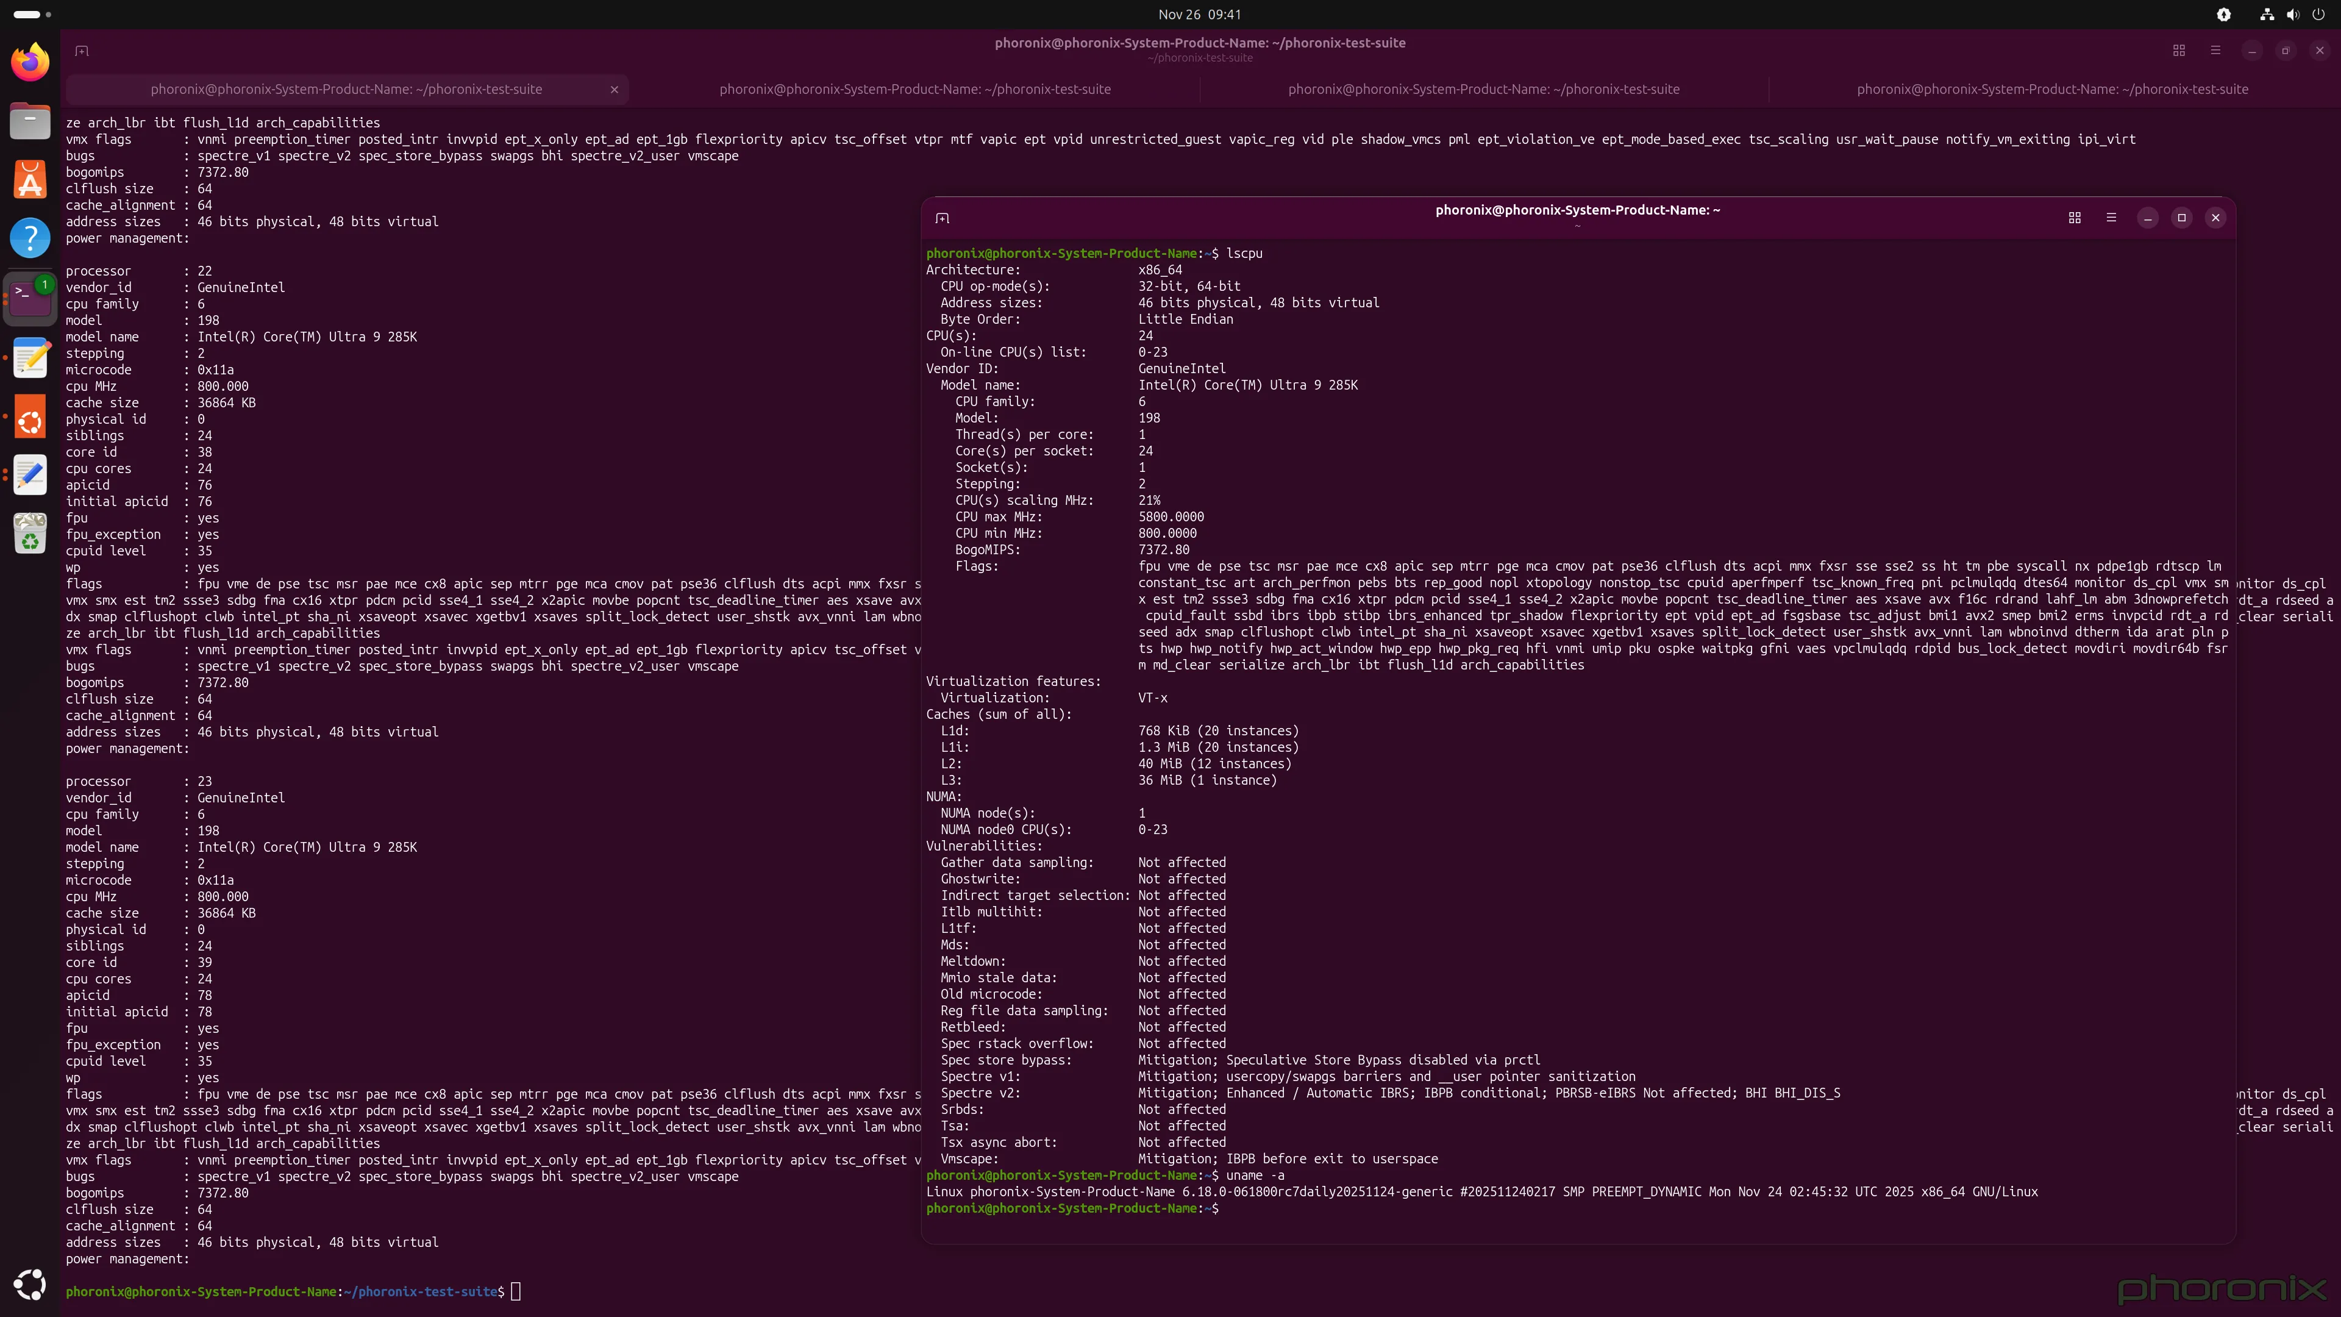
Task: Open clock and calendar in top bar
Action: (1199, 15)
